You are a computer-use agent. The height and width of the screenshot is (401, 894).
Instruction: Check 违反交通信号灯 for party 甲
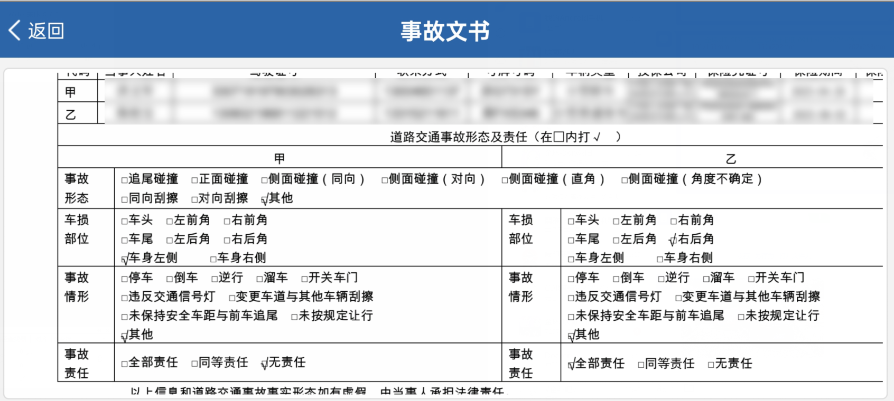coord(125,298)
